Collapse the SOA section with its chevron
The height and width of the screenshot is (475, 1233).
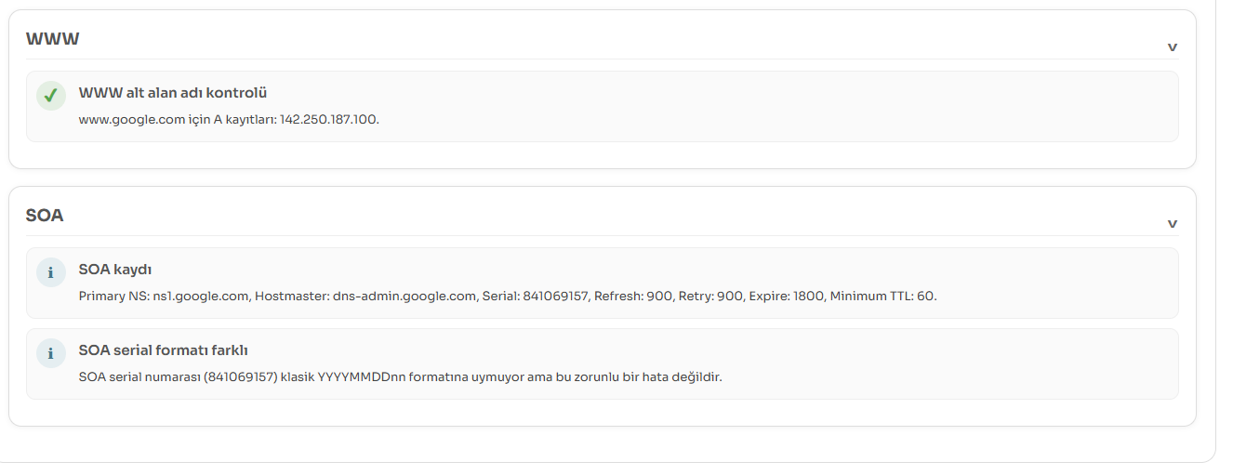[1173, 224]
